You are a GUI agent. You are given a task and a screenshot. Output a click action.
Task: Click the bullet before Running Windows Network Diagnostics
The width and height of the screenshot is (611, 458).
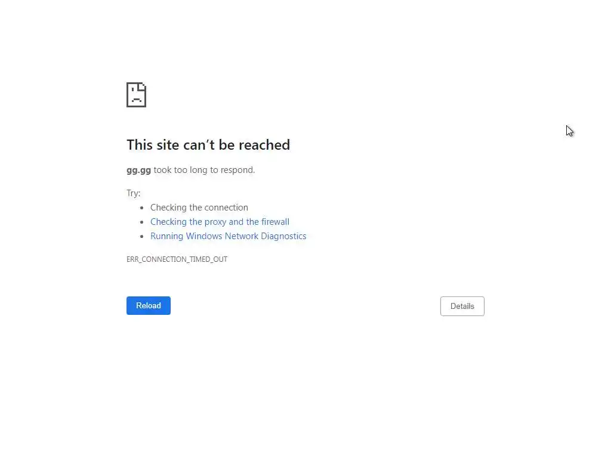tap(142, 236)
